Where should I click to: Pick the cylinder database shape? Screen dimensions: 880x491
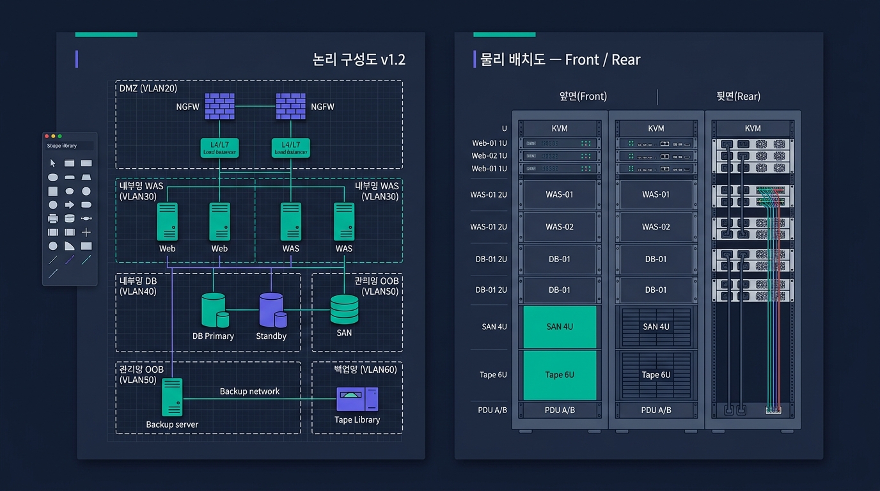(x=70, y=218)
